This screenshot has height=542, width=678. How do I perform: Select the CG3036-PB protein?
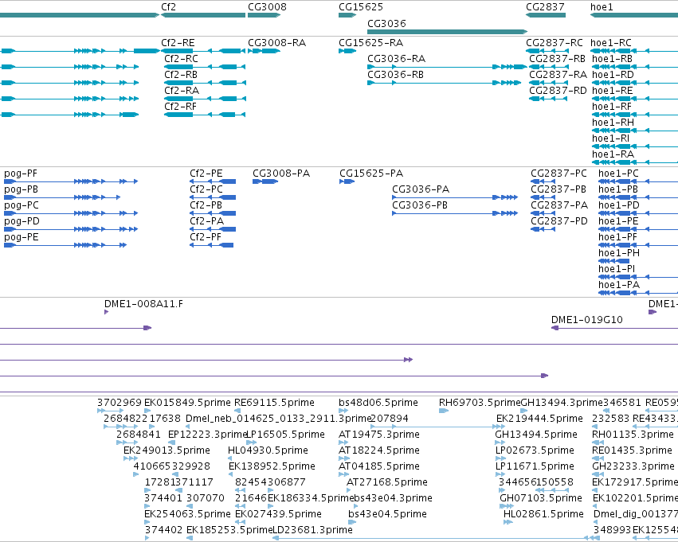coord(455,213)
